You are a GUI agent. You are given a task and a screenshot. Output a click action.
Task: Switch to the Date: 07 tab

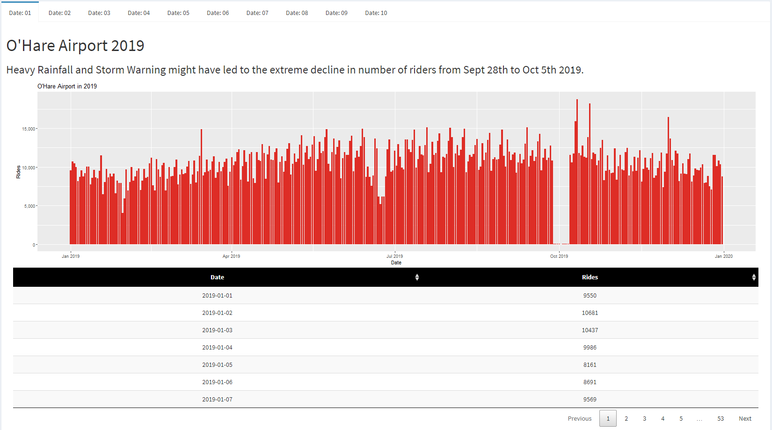pos(257,13)
